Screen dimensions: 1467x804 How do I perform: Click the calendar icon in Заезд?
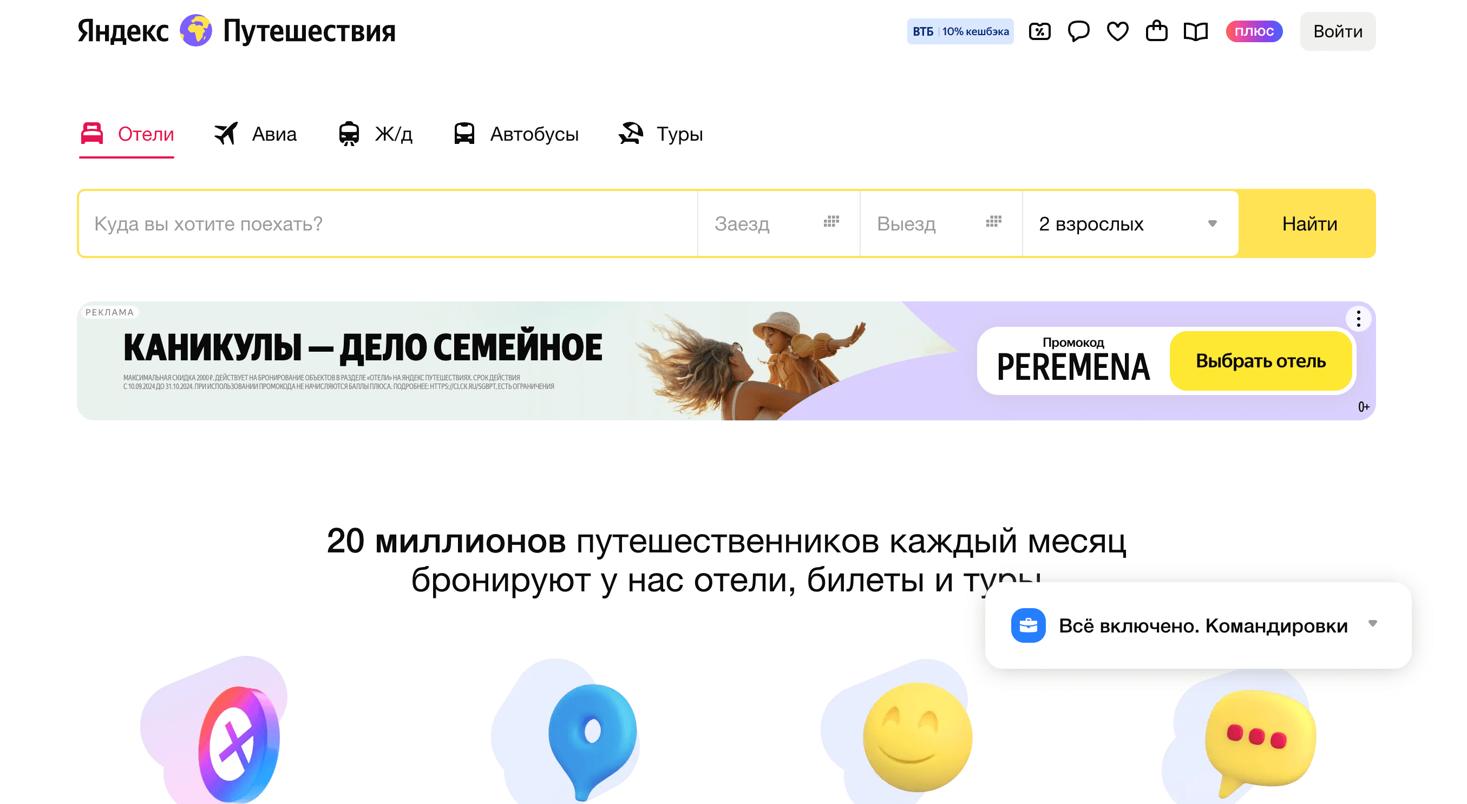point(831,222)
